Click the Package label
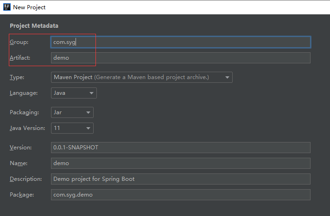Image resolution: width=330 pixels, height=216 pixels. click(x=22, y=195)
